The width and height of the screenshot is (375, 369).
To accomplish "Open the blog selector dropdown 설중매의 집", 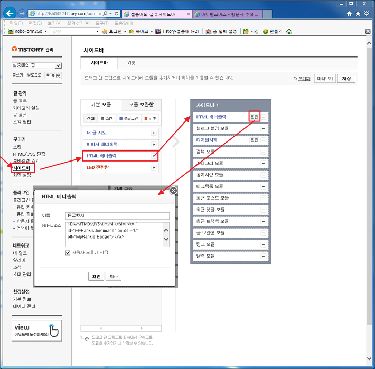I will coord(36,65).
